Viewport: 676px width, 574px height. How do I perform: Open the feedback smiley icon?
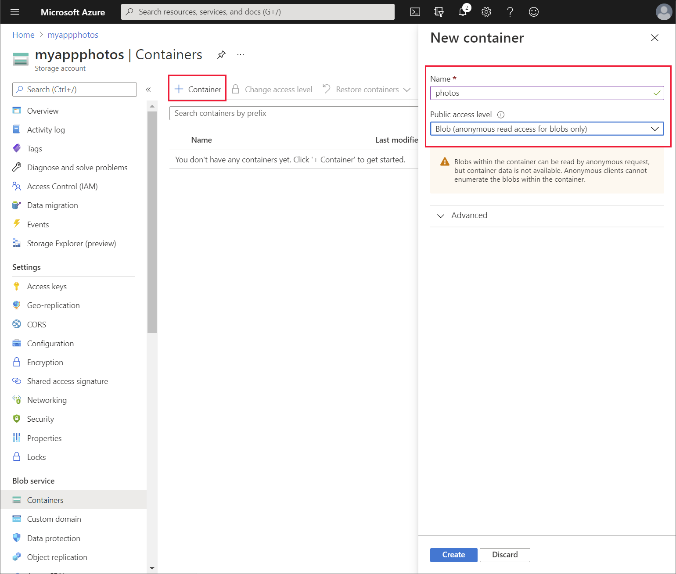coord(533,12)
